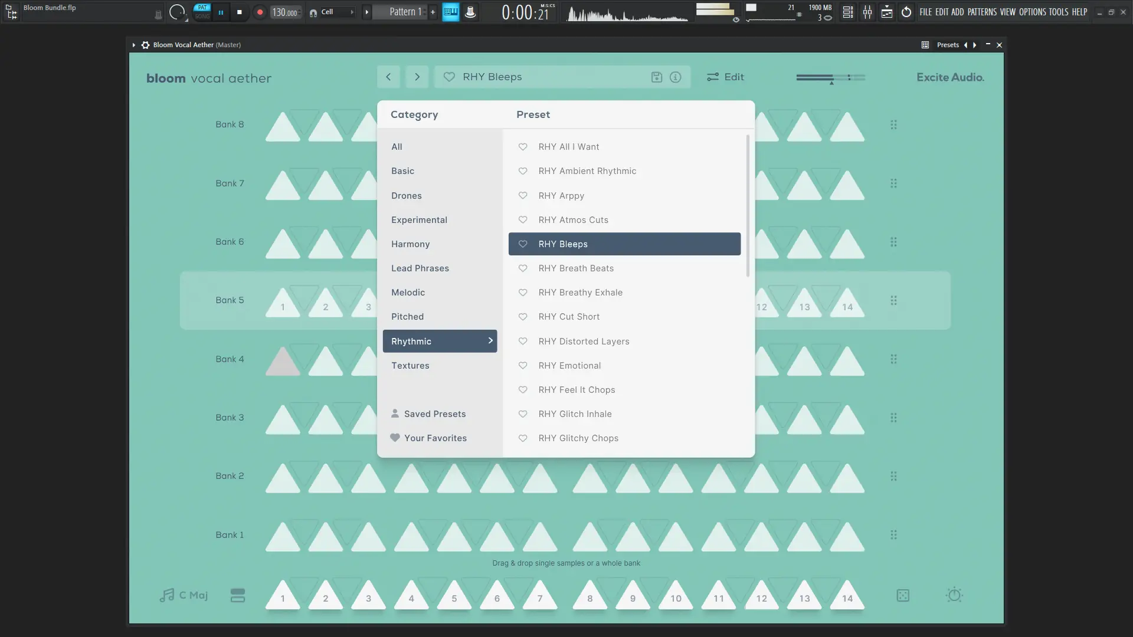This screenshot has height=637, width=1133.
Task: Click the dice randomize icon
Action: (x=903, y=596)
